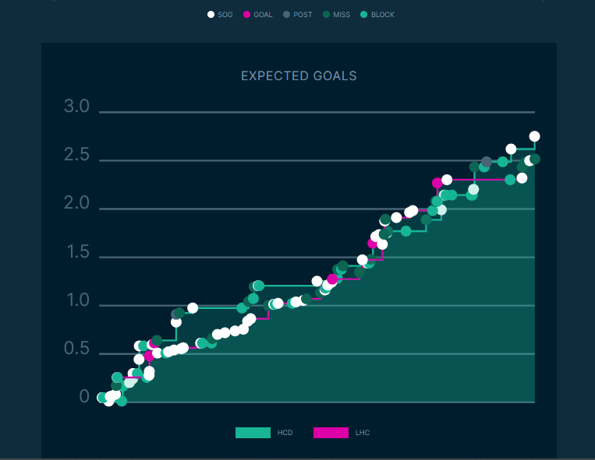Hide BLOCK shots via the legend label
The height and width of the screenshot is (460, 595).
tap(382, 15)
